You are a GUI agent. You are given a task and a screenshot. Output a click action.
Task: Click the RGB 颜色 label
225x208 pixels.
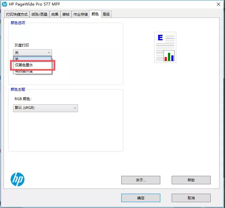coord(23,99)
